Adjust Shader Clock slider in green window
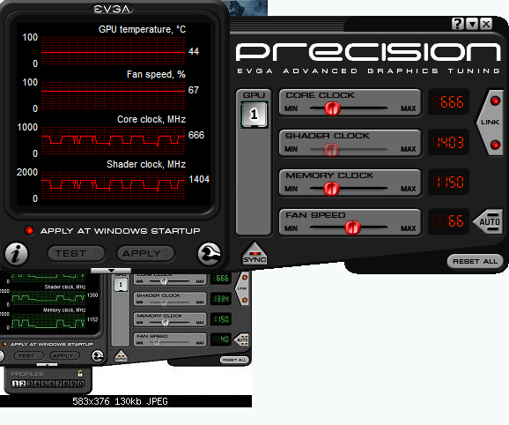This screenshot has width=509, height=425. [164, 302]
